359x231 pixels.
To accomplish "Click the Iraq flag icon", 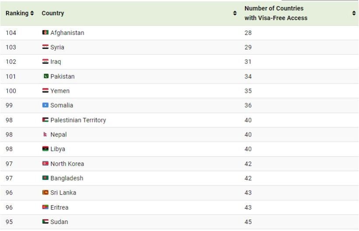I will (45, 62).
